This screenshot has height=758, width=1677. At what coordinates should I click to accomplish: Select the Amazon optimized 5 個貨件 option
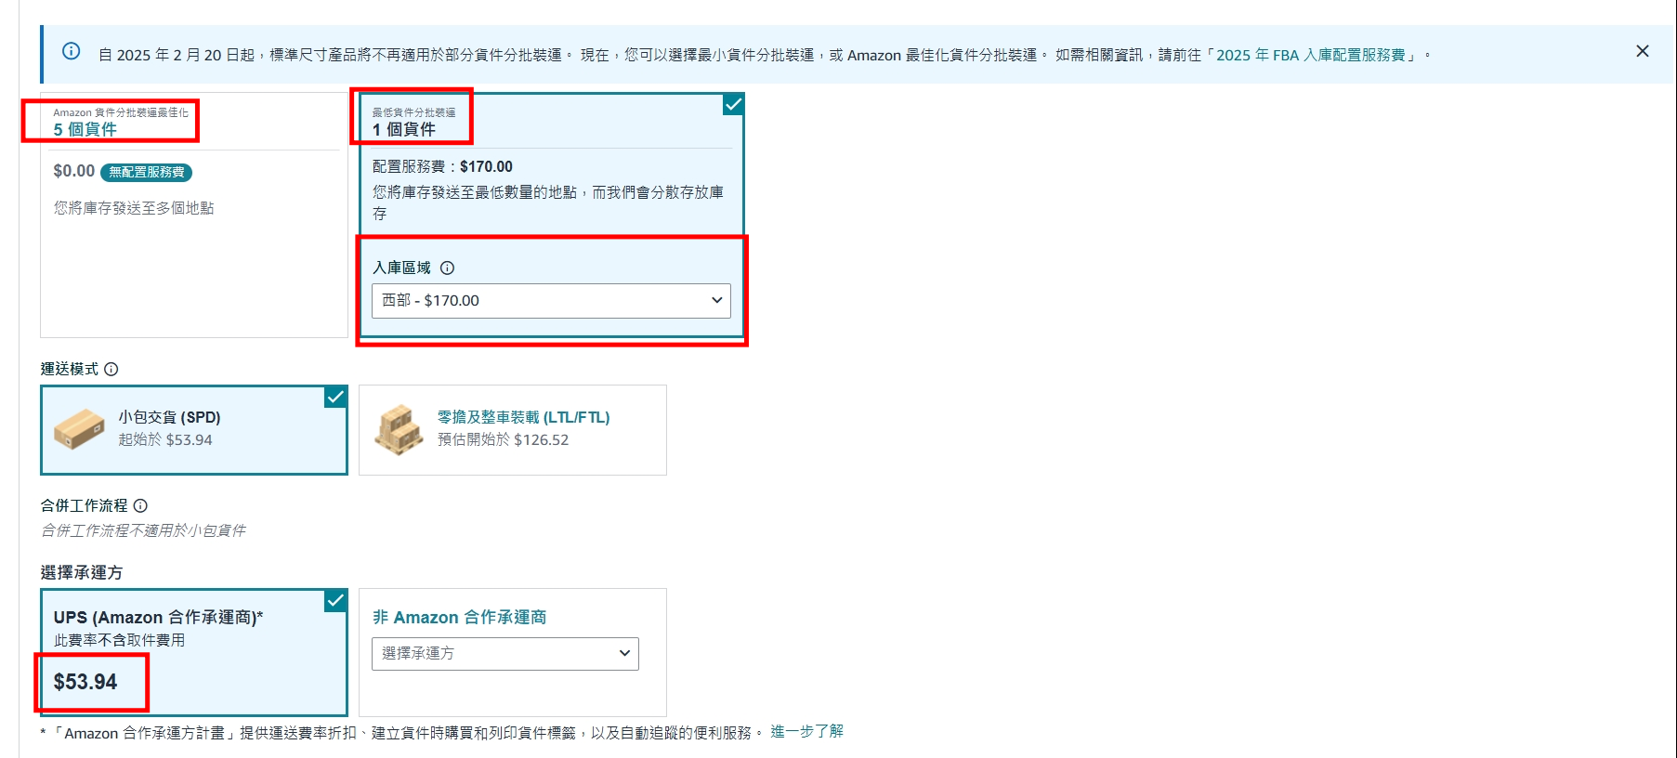(x=85, y=129)
